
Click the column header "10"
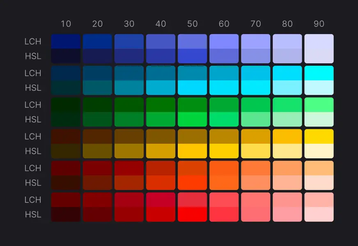pyautogui.click(x=66, y=24)
